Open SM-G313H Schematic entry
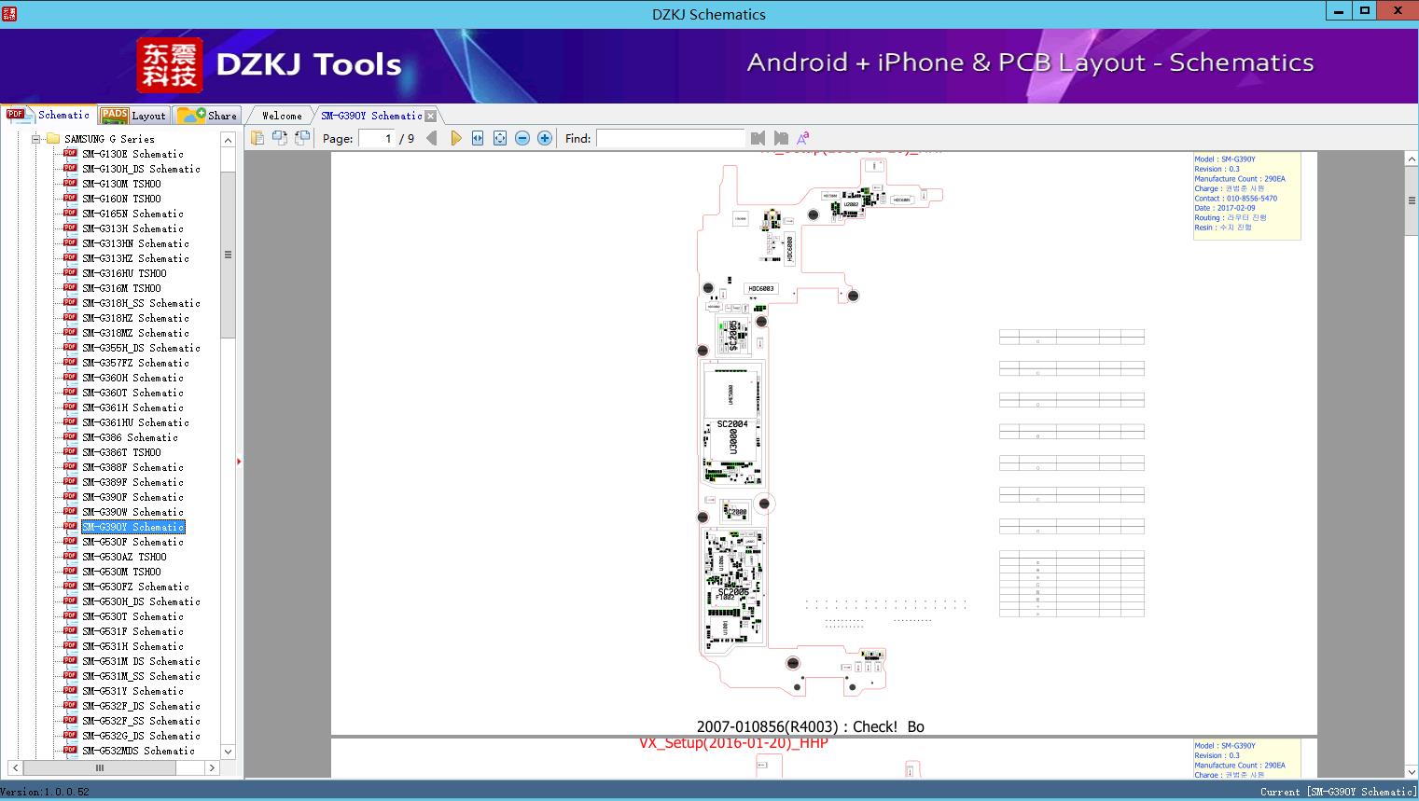Screen dimensions: 1419x801 132,228
